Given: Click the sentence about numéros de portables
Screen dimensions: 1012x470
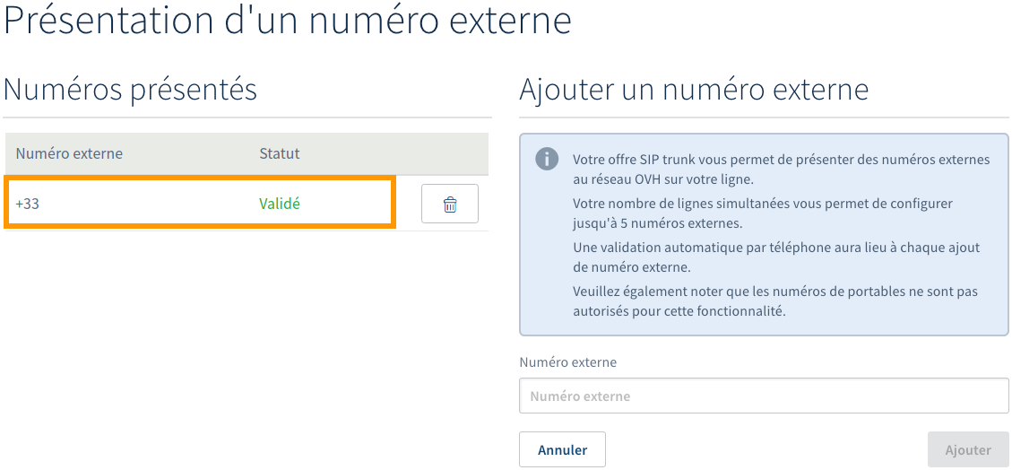Looking at the screenshot, I should point(774,301).
